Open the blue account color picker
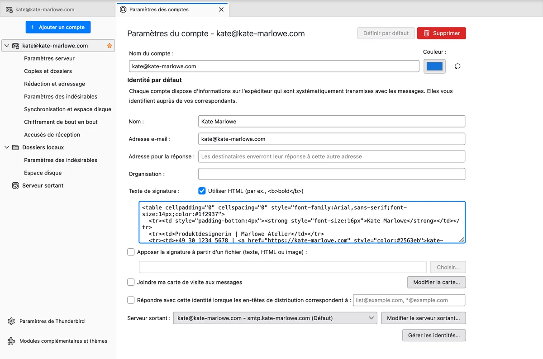The height and width of the screenshot is (359, 543). pos(434,66)
